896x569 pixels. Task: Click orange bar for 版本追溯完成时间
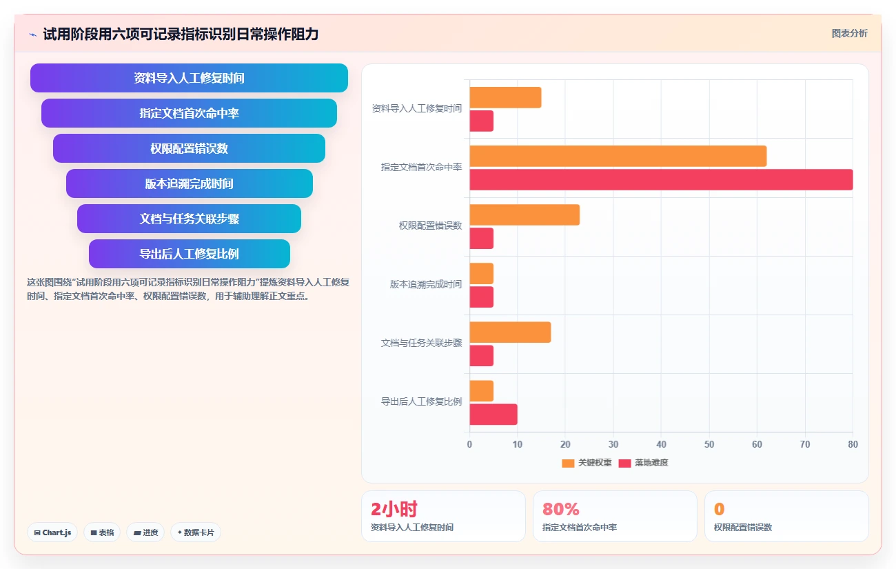482,273
